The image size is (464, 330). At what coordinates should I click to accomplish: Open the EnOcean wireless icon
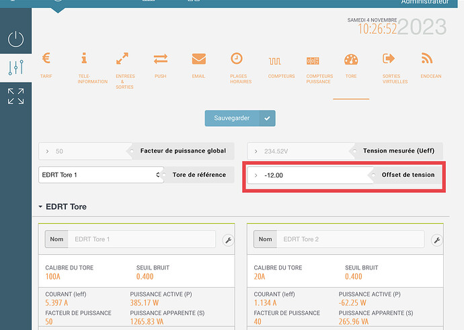click(x=427, y=58)
